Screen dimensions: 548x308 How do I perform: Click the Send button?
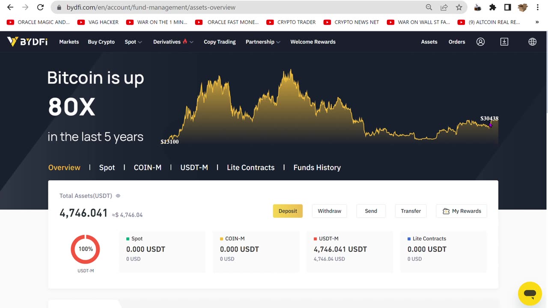[371, 211]
